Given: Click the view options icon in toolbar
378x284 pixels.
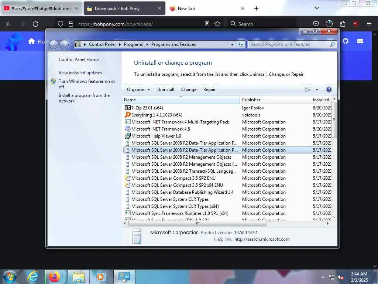Looking at the screenshot, I should click(x=308, y=89).
